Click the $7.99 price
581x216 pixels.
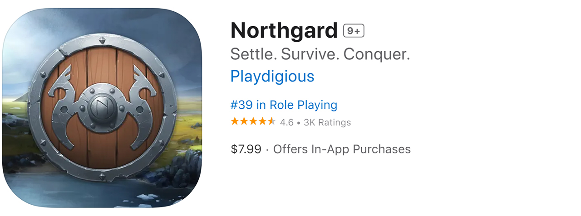[x=246, y=149]
